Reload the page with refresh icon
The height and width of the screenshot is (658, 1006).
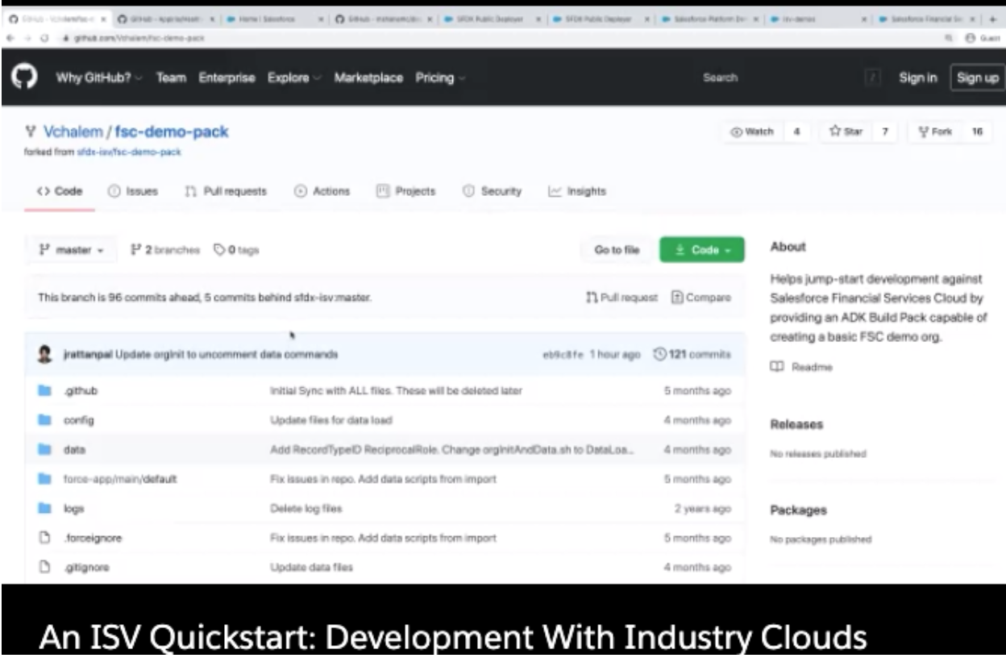click(44, 38)
